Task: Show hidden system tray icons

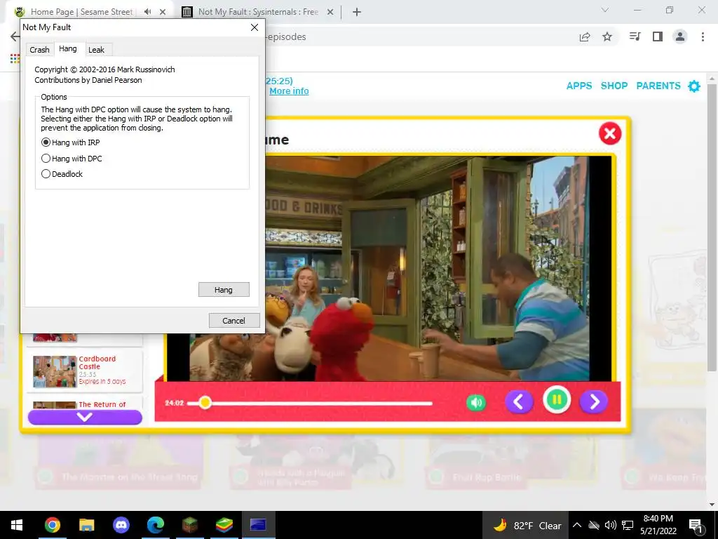Action: [x=577, y=525]
